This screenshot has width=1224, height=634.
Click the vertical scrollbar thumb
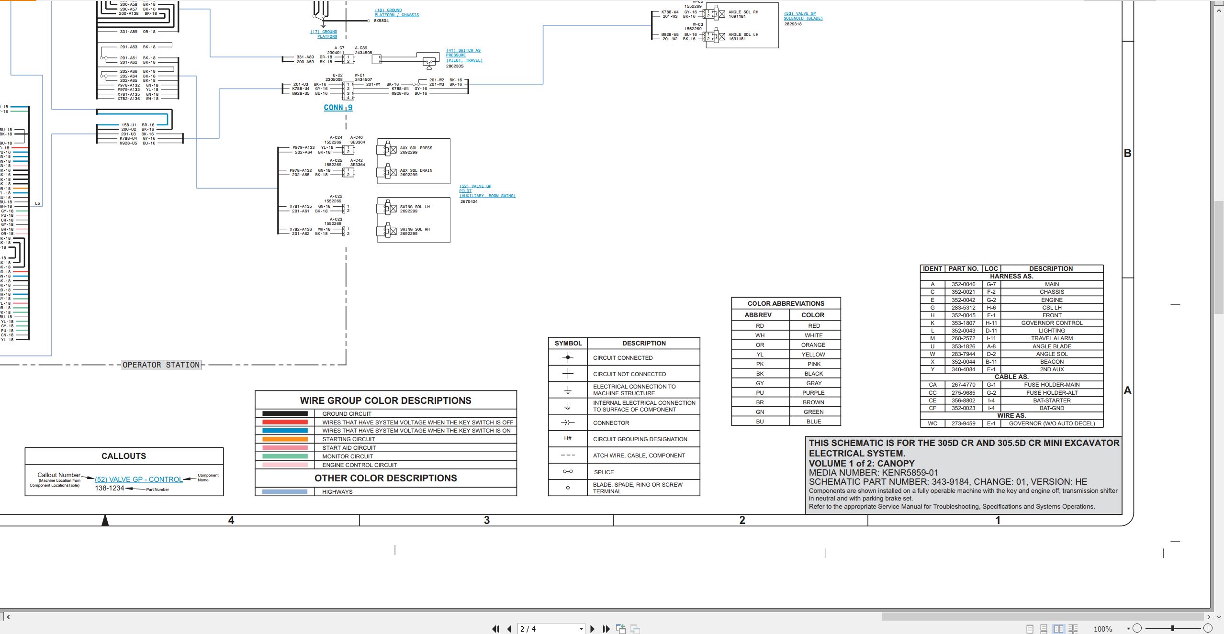pyautogui.click(x=1219, y=257)
